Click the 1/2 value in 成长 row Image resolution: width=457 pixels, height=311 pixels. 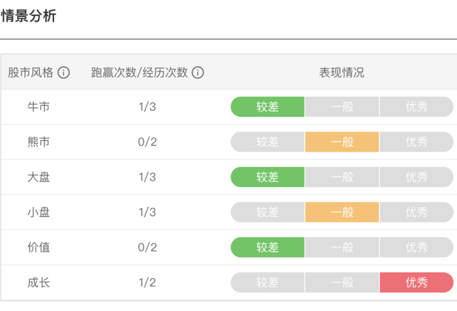147,282
